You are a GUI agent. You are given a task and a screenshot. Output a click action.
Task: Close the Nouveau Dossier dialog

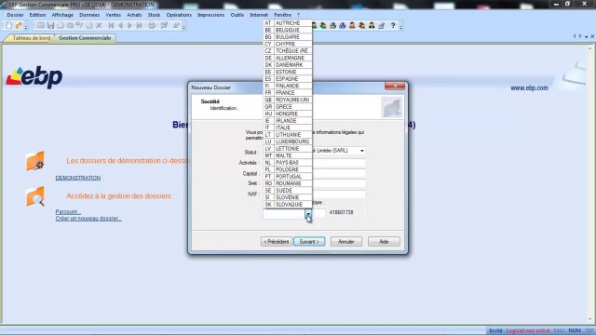(395, 86)
